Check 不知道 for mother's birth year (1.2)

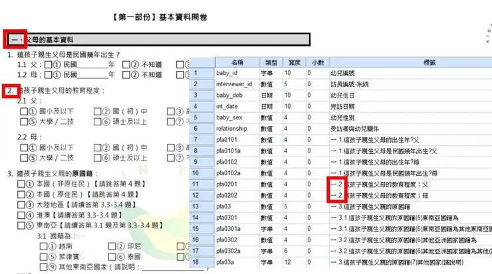tap(126, 75)
